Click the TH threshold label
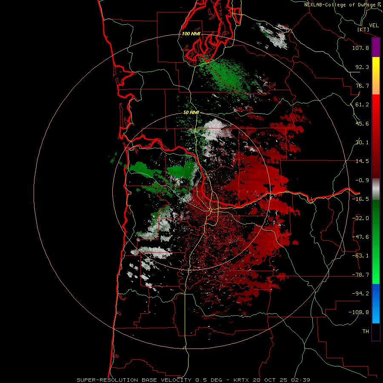Screen dimensions: 383x383 366,332
